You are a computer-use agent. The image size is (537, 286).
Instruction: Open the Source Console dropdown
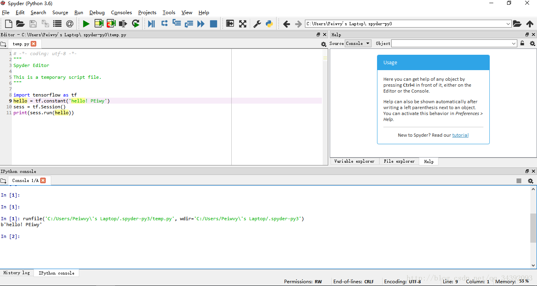pos(358,43)
